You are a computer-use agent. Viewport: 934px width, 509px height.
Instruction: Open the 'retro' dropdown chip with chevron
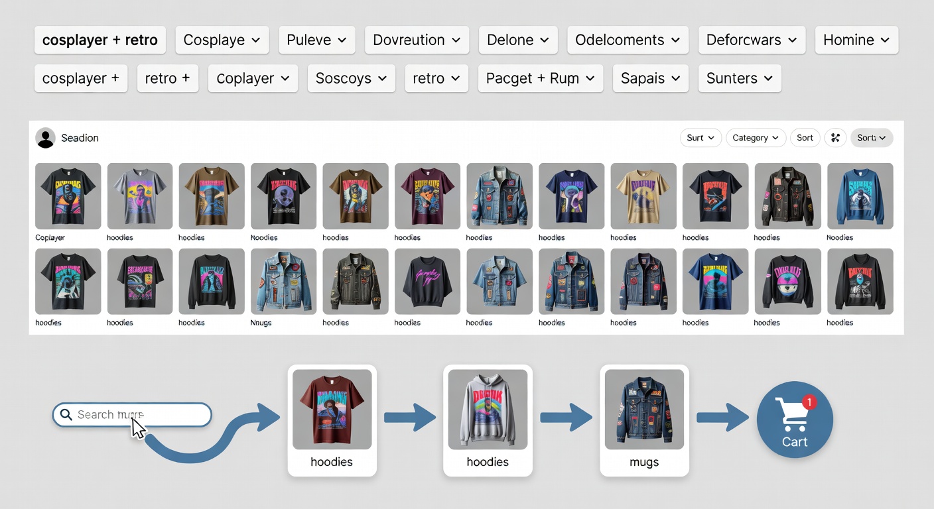coord(436,78)
